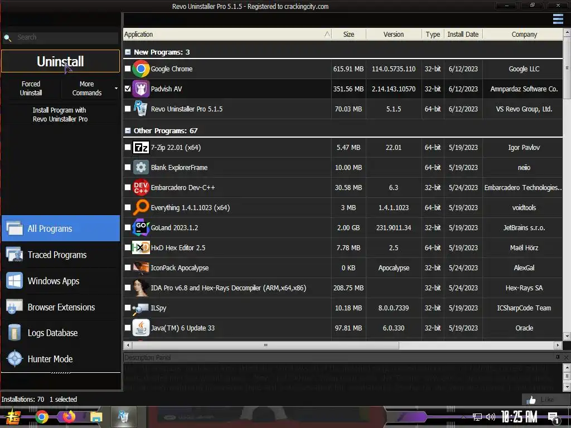Open the hamburger menu icon at top right
The width and height of the screenshot is (571, 428).
(x=558, y=19)
